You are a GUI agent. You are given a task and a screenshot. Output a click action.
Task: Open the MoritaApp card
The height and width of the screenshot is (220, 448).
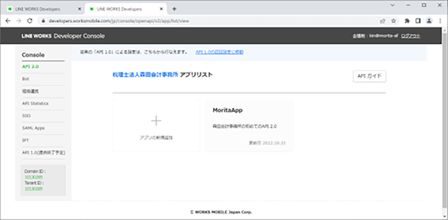tap(249, 126)
